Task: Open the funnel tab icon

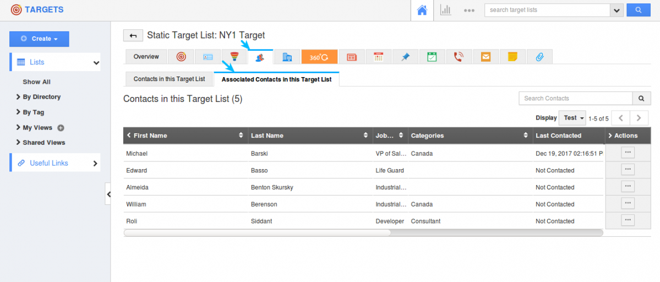Action: pyautogui.click(x=234, y=57)
